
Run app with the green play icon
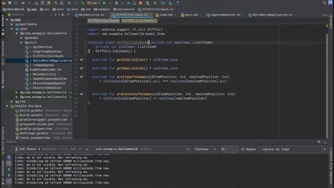104,3
